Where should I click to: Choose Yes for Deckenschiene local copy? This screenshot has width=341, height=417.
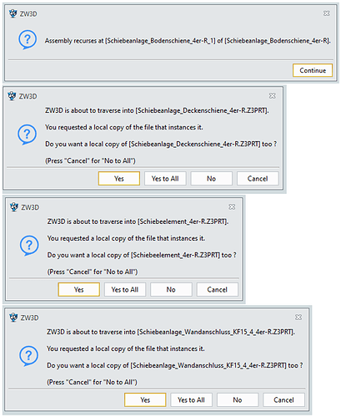tap(119, 178)
